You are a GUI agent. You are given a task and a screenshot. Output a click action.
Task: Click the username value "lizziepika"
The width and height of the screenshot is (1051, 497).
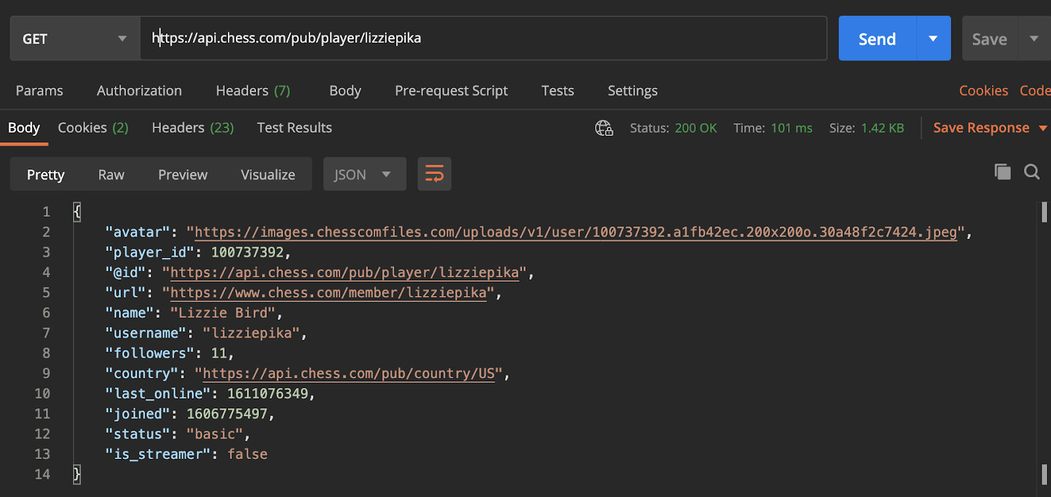coord(251,334)
